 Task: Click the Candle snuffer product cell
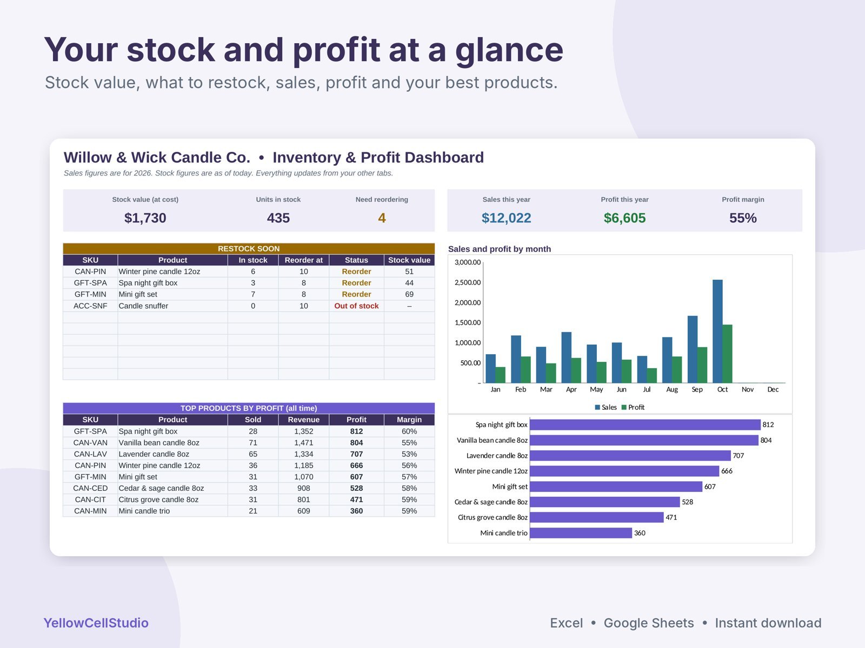pyautogui.click(x=172, y=306)
